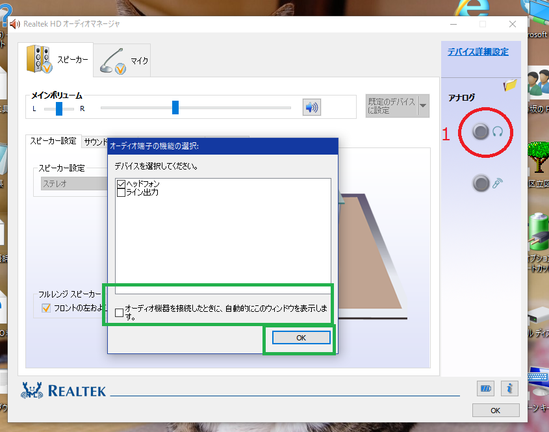The width and height of the screenshot is (549, 432).
Task: Click the main volume slider handle
Action: point(175,107)
